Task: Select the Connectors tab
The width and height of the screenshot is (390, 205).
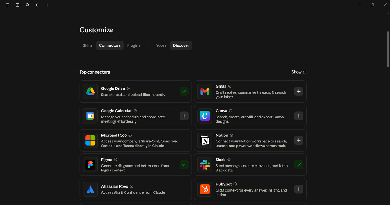Action: [x=110, y=45]
